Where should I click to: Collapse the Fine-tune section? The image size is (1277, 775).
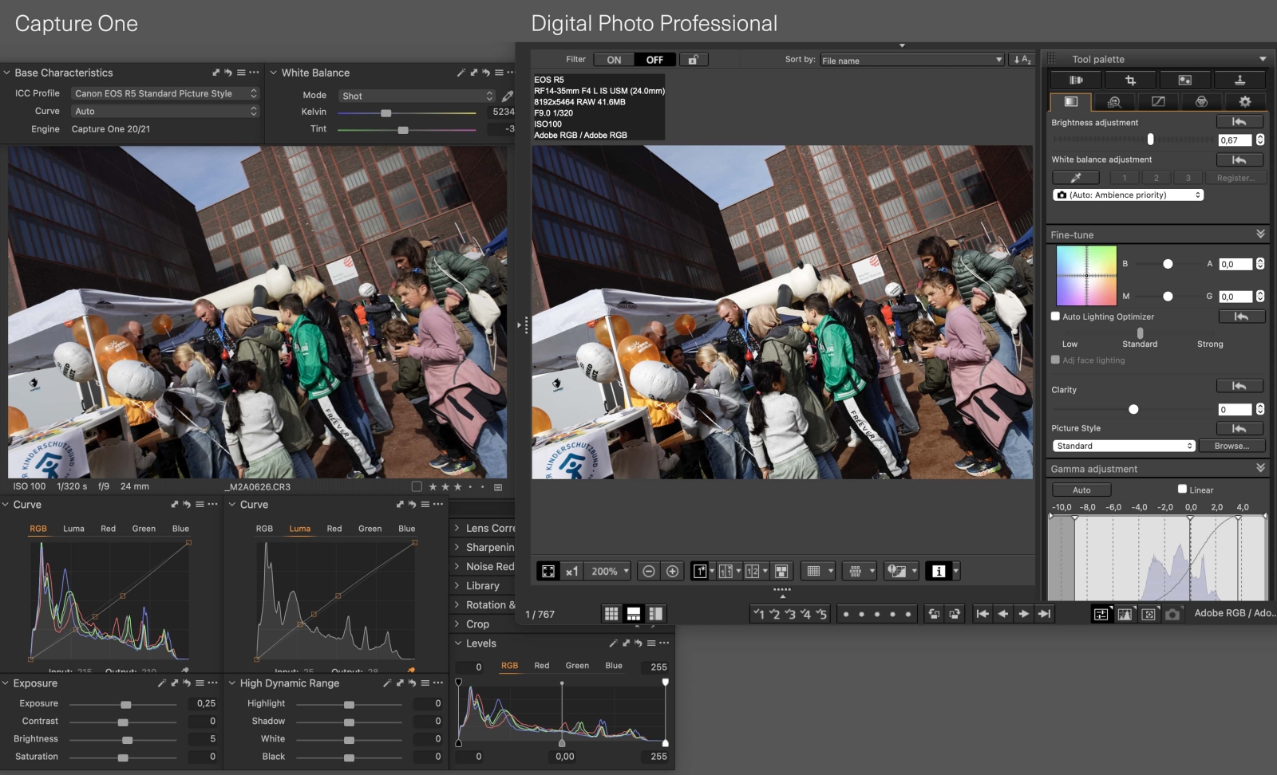pos(1261,234)
